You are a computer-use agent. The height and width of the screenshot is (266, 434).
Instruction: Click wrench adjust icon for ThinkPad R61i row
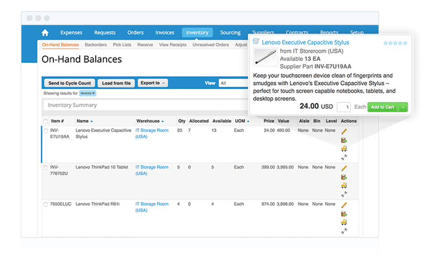344,231
